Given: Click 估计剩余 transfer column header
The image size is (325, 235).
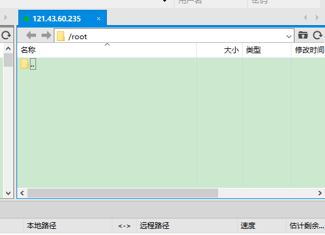Looking at the screenshot, I should (x=305, y=225).
